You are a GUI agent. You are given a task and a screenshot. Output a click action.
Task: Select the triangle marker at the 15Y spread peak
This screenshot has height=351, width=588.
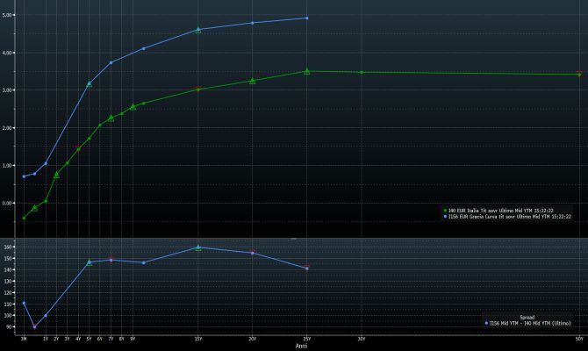pyautogui.click(x=198, y=247)
